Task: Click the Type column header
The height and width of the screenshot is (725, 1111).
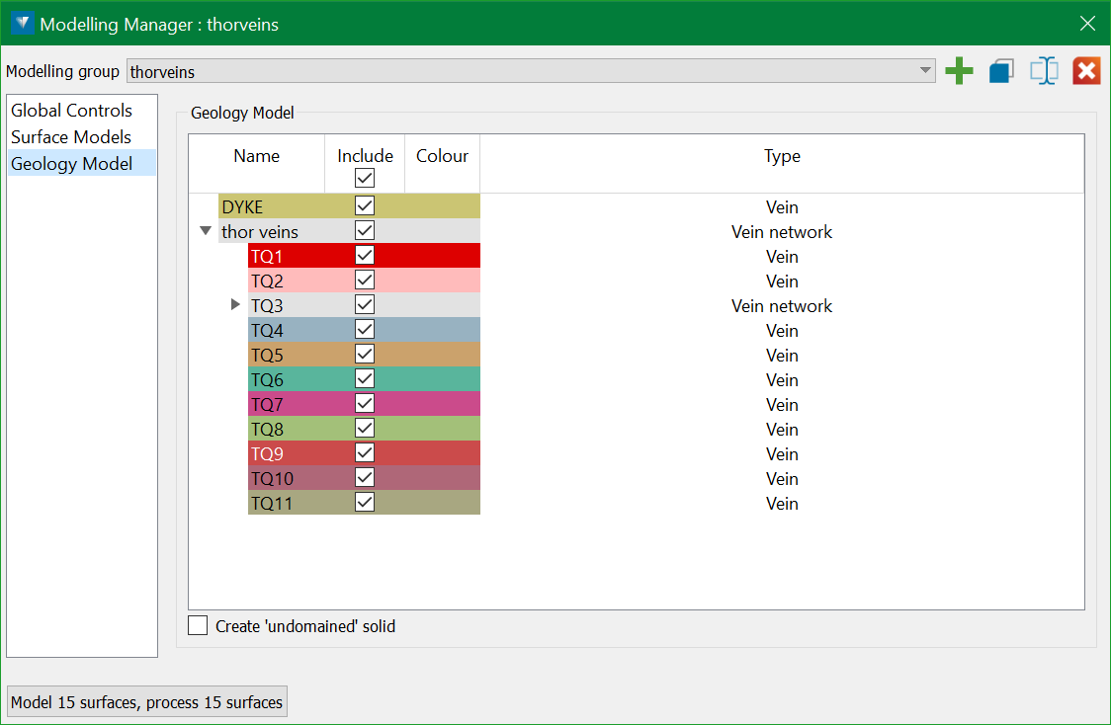Action: tap(781, 156)
